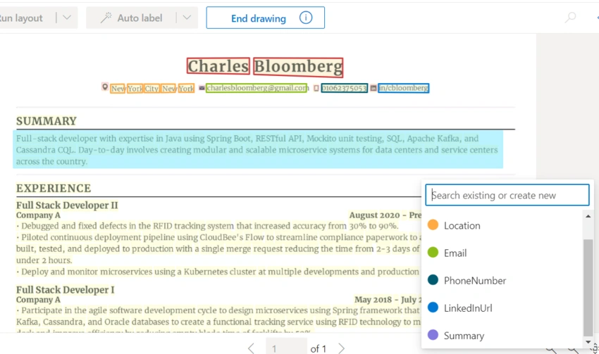The height and width of the screenshot is (354, 599).
Task: Click the envelope icon before the email
Action: coord(202,88)
